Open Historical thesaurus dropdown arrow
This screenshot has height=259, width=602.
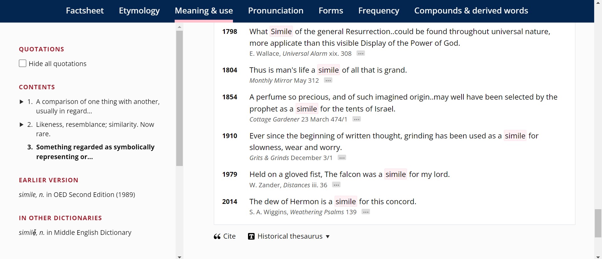pos(328,237)
